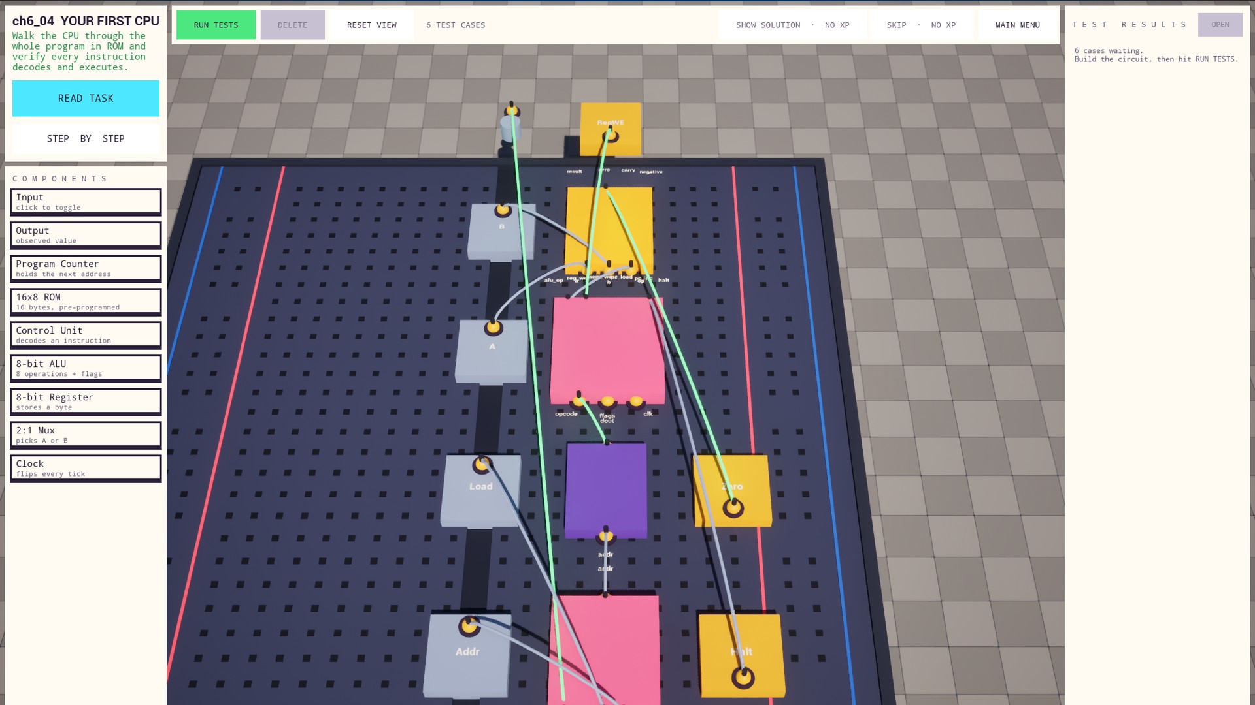Open the test results panel

click(1220, 24)
